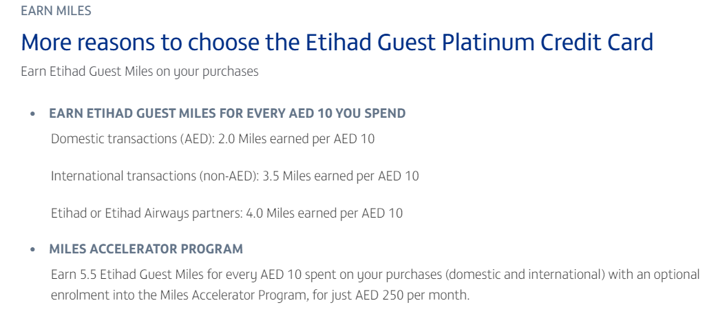The image size is (716, 314).
Task: Click the "4.0 Miles earned per AED 10" value
Action: tap(325, 213)
